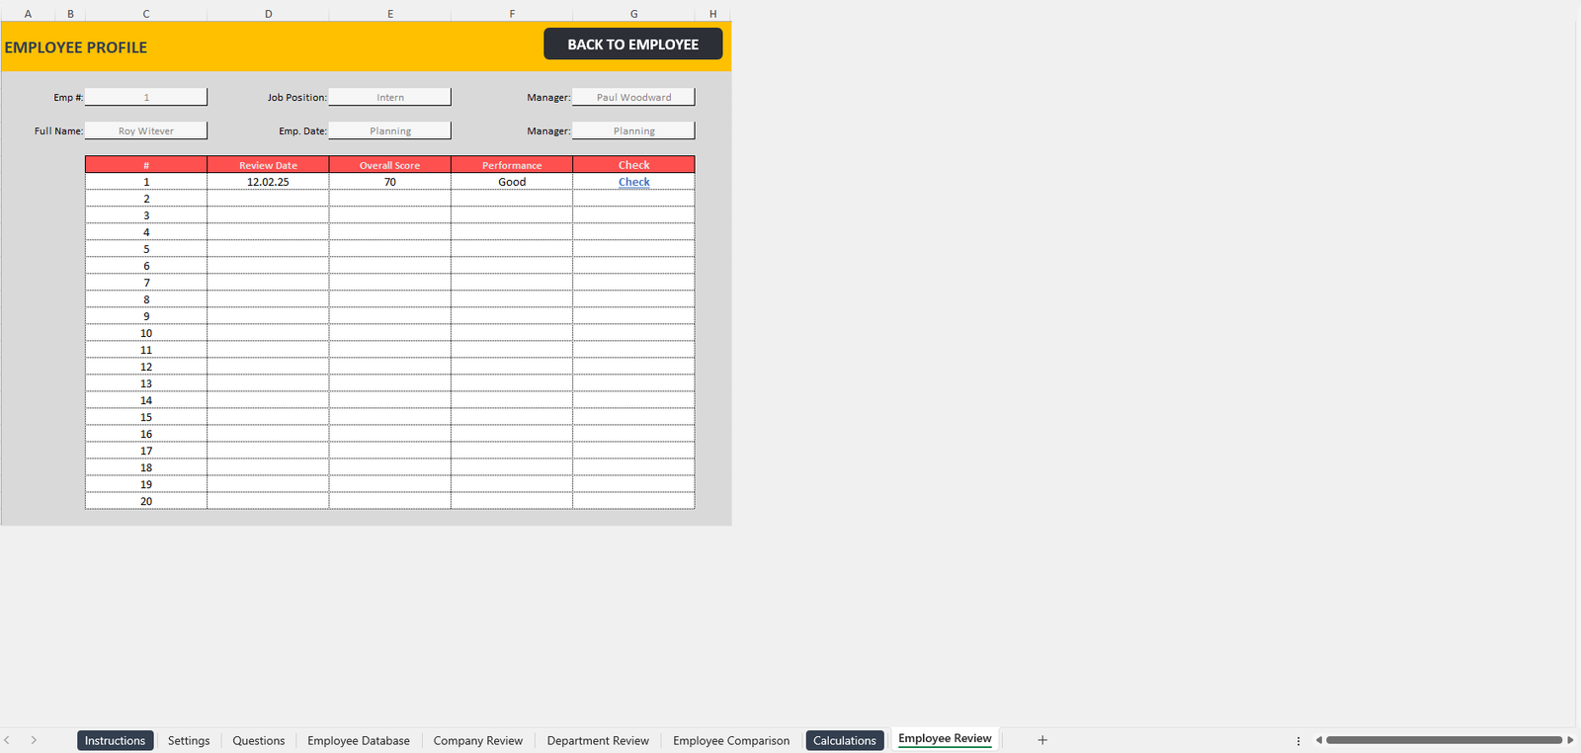Click the Emp # input field
The image size is (1581, 753).
(146, 97)
